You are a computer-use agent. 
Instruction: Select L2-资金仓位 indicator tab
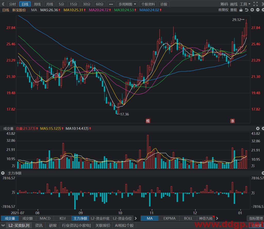pyautogui.click(x=122, y=218)
